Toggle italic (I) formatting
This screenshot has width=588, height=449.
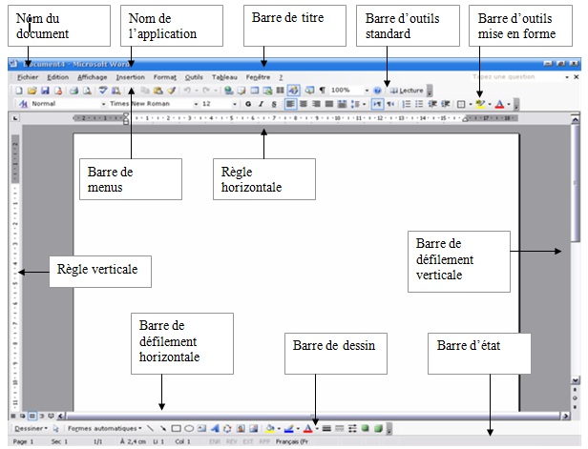(x=261, y=104)
